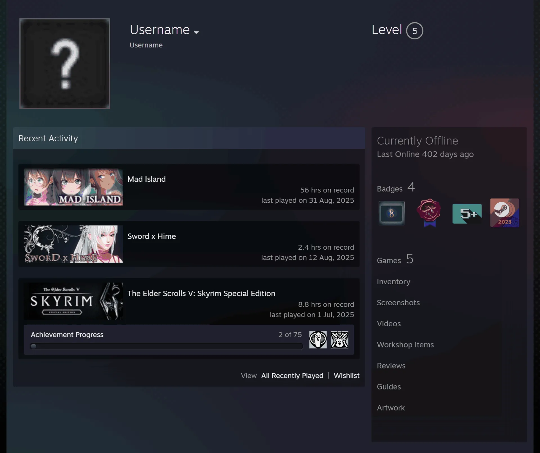
Task: Open The Elder Scrolls V: Skyrim title
Action: point(201,293)
